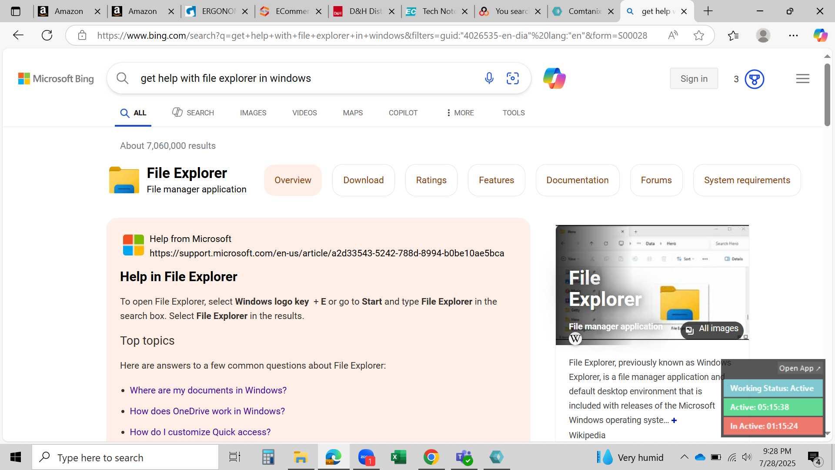Click the Copilot logo beside search box

pyautogui.click(x=554, y=78)
